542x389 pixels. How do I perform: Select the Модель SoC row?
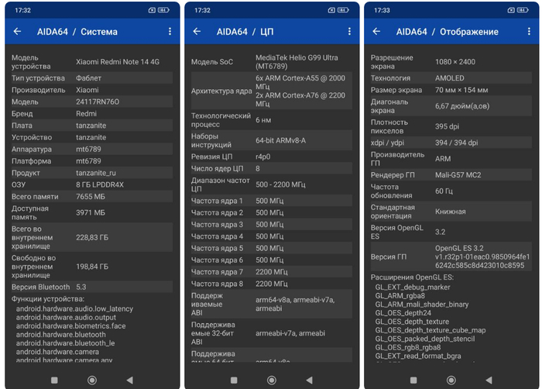click(271, 62)
